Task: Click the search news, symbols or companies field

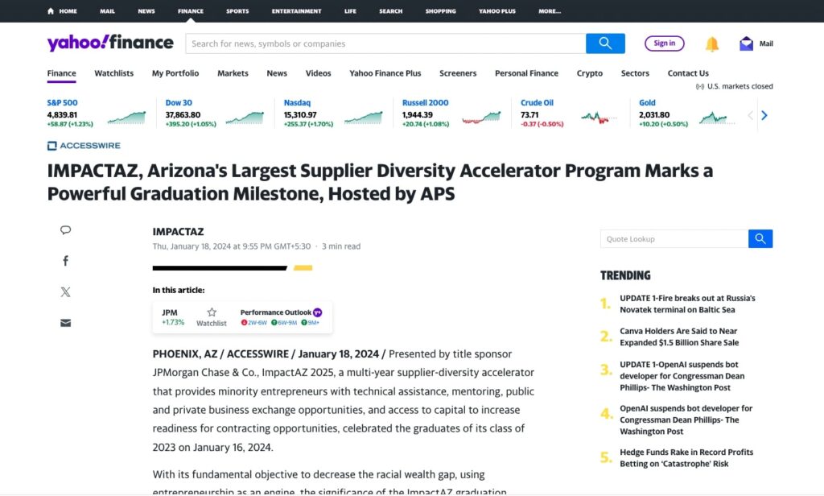Action: 385,43
